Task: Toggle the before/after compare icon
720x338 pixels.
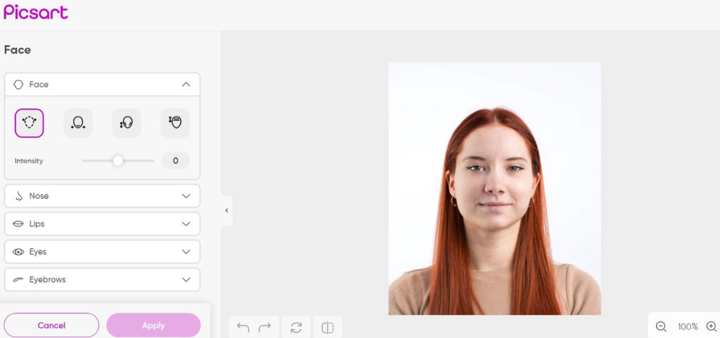Action: (x=328, y=328)
